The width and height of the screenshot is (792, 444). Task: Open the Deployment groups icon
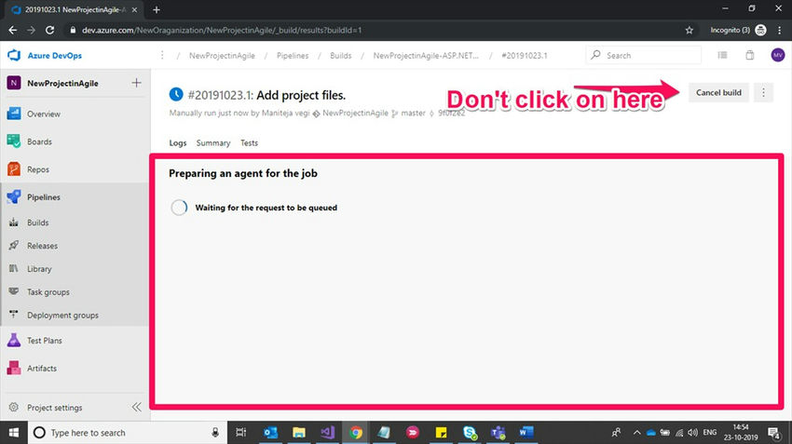(14, 315)
